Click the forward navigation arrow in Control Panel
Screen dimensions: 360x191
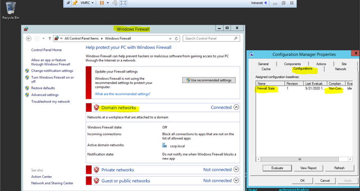[x=37, y=39]
